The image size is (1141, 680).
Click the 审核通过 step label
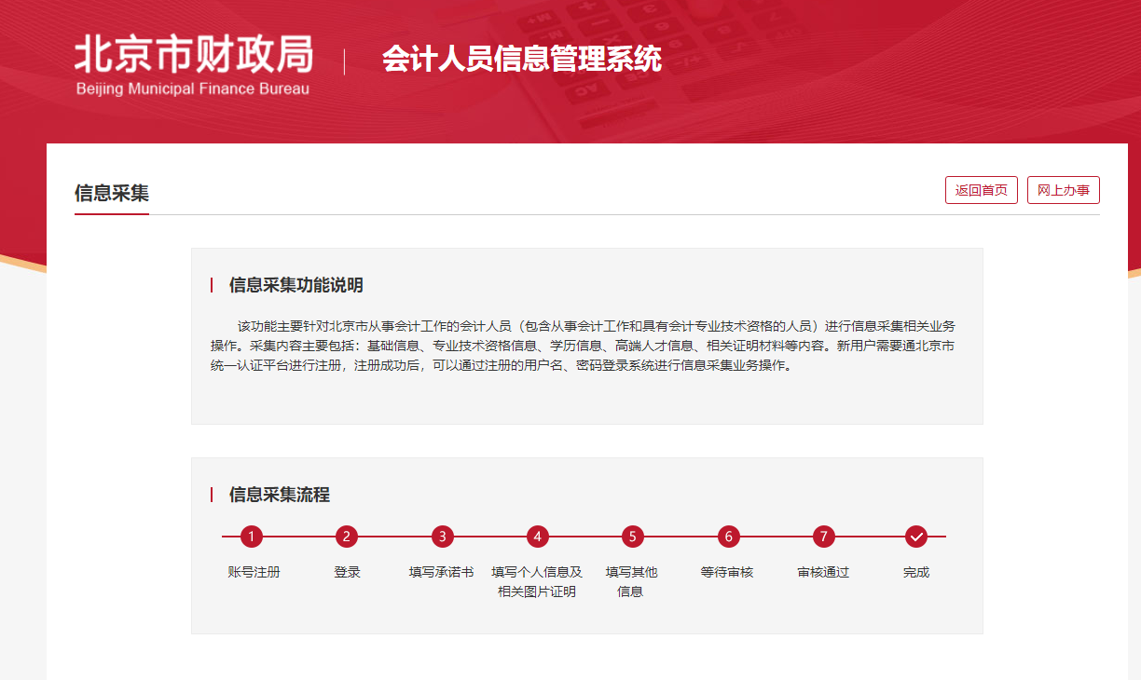coord(822,572)
